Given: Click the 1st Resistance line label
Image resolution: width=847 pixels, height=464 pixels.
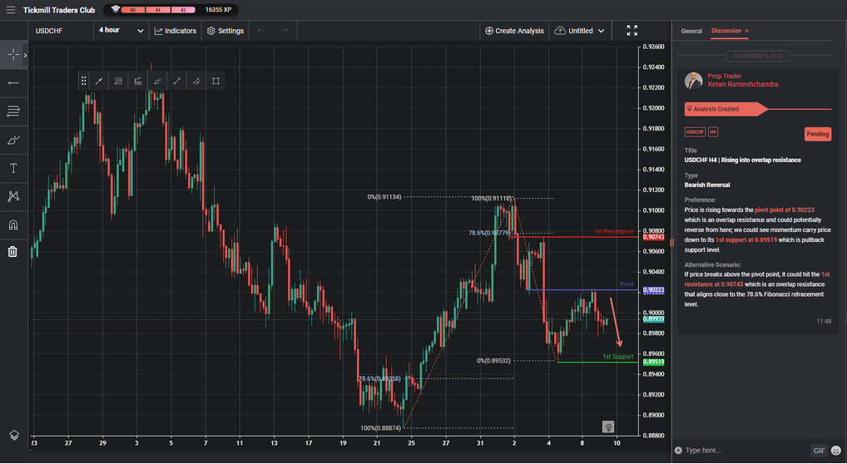Looking at the screenshot, I should click(613, 231).
